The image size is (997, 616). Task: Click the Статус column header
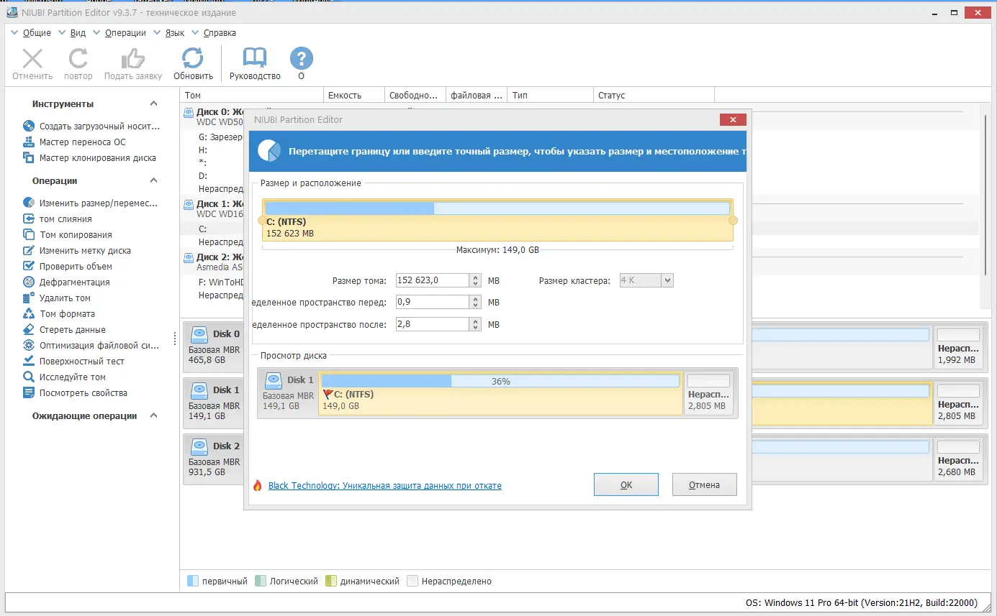click(654, 95)
